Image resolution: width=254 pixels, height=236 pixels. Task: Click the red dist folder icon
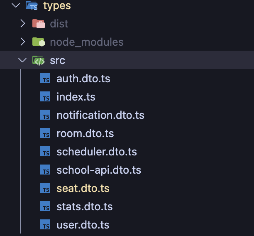pos(39,24)
